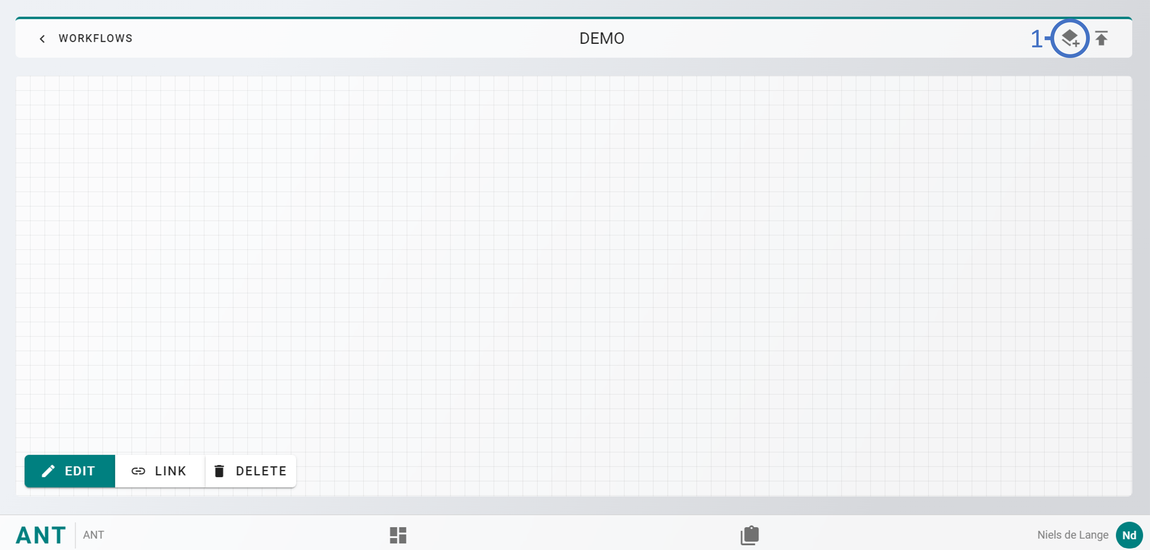This screenshot has height=550, width=1150.
Task: Click the large ANT logo
Action: [x=41, y=535]
